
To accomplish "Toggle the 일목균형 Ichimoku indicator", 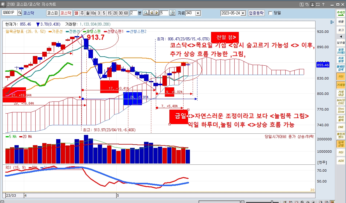I will click(x=341, y=144).
